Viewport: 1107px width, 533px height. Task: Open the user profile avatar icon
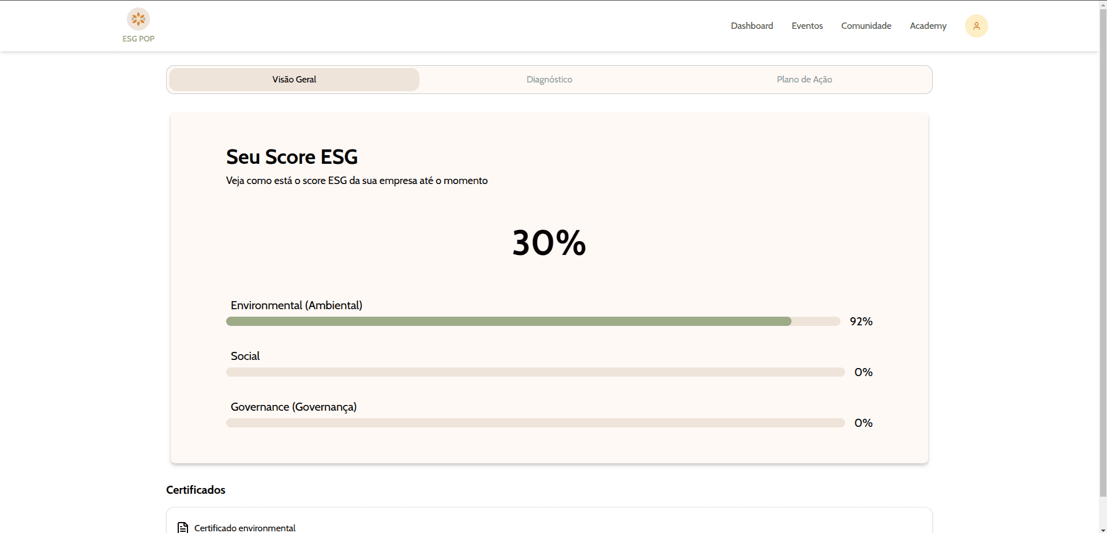(976, 26)
